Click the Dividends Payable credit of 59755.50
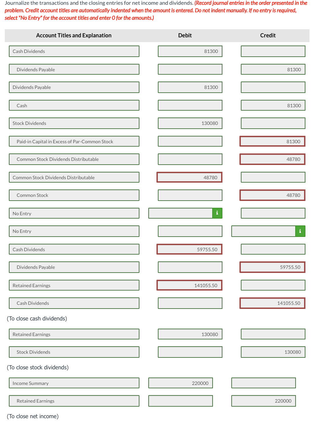 pos(272,267)
